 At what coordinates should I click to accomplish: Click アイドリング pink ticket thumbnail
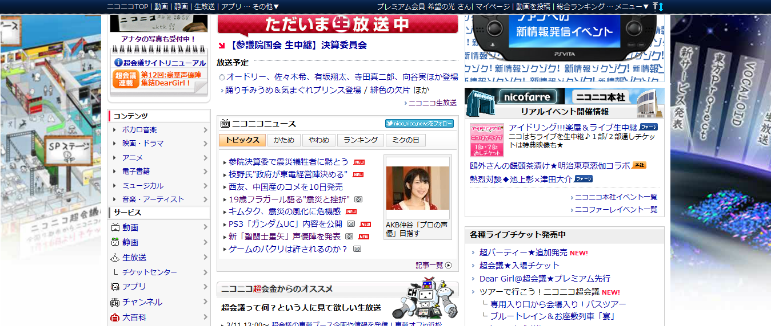point(487,140)
